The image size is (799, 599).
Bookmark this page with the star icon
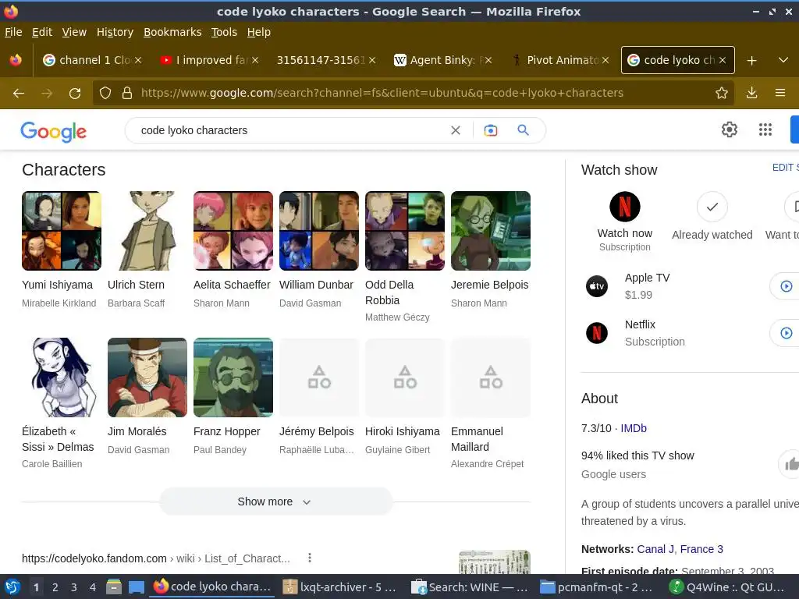point(722,93)
